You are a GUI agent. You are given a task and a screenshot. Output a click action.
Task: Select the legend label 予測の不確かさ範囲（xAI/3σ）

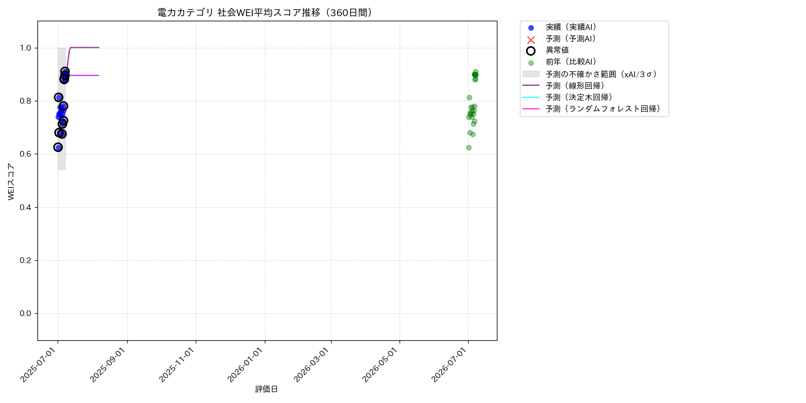pos(602,74)
